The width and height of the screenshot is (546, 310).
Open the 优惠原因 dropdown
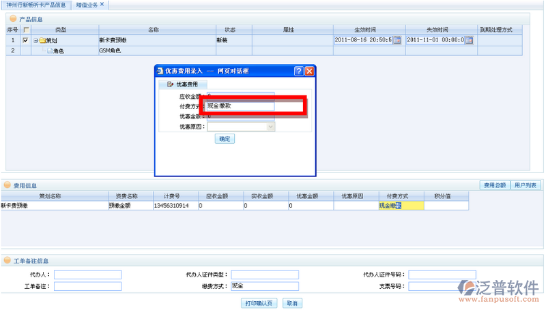[271, 127]
